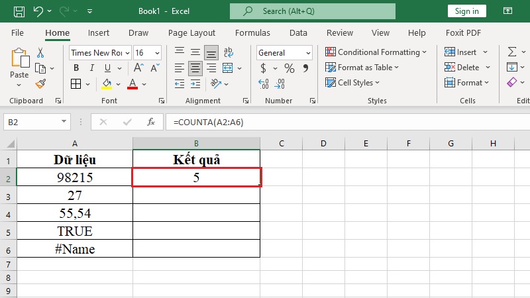Click the Insert Function fx icon

151,122
